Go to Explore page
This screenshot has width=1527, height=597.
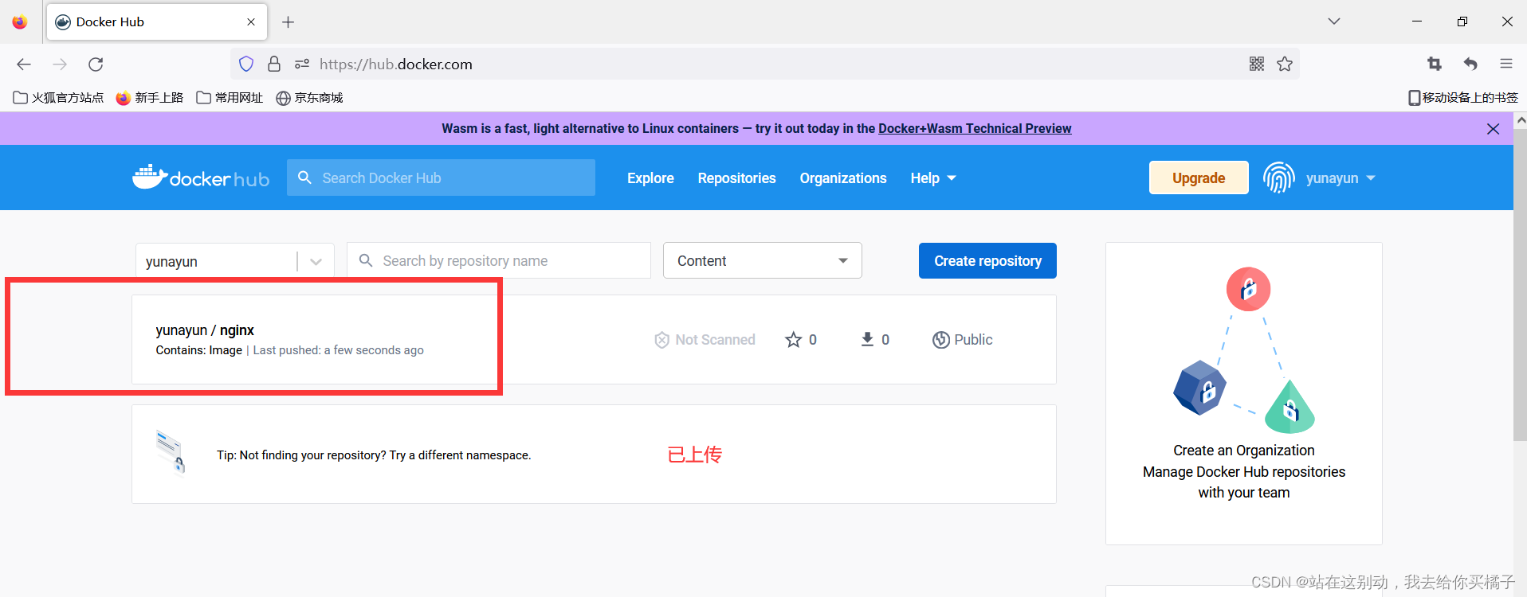click(650, 178)
